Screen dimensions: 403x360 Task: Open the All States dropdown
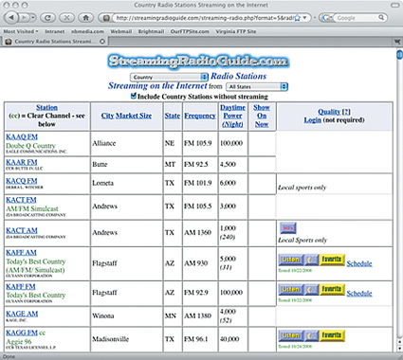(x=257, y=86)
